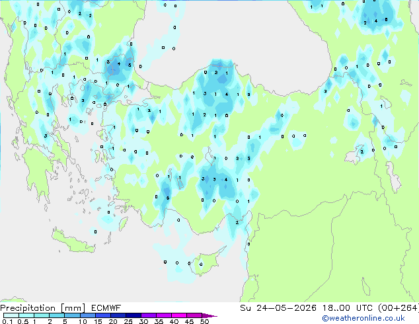Viewport: 419px width, 324px height.
Task: Select the 30–35 mm purple legend swatch
Action: [x=148, y=315]
